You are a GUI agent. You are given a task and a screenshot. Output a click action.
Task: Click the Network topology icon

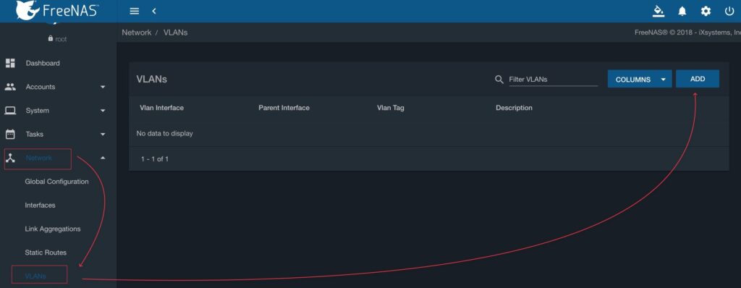(x=10, y=158)
